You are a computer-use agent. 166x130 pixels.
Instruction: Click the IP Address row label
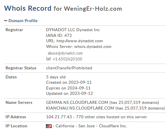click(16, 117)
